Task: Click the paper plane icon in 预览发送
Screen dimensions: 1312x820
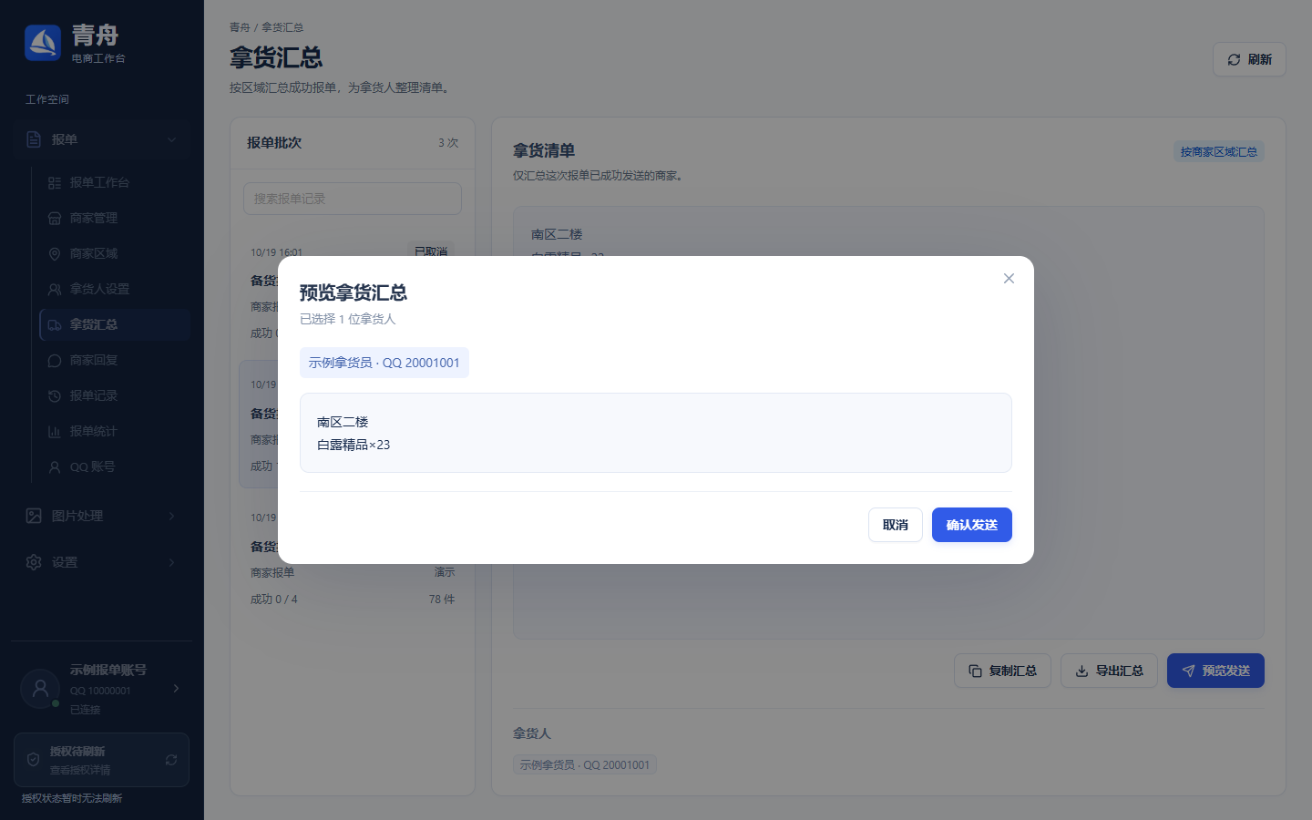Action: coord(1188,671)
